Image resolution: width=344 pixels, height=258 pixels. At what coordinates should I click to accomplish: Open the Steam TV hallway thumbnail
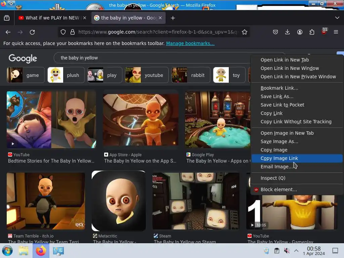(x=196, y=201)
